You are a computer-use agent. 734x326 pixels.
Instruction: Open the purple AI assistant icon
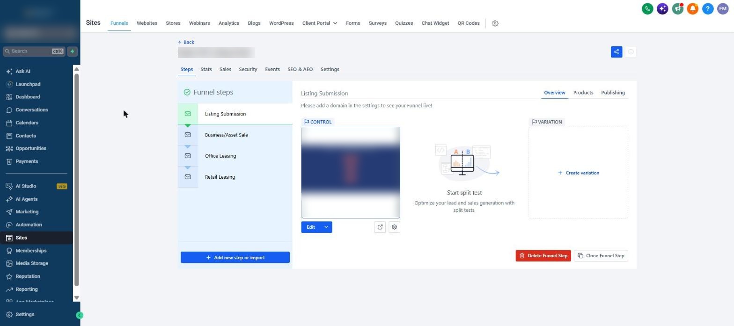point(662,8)
